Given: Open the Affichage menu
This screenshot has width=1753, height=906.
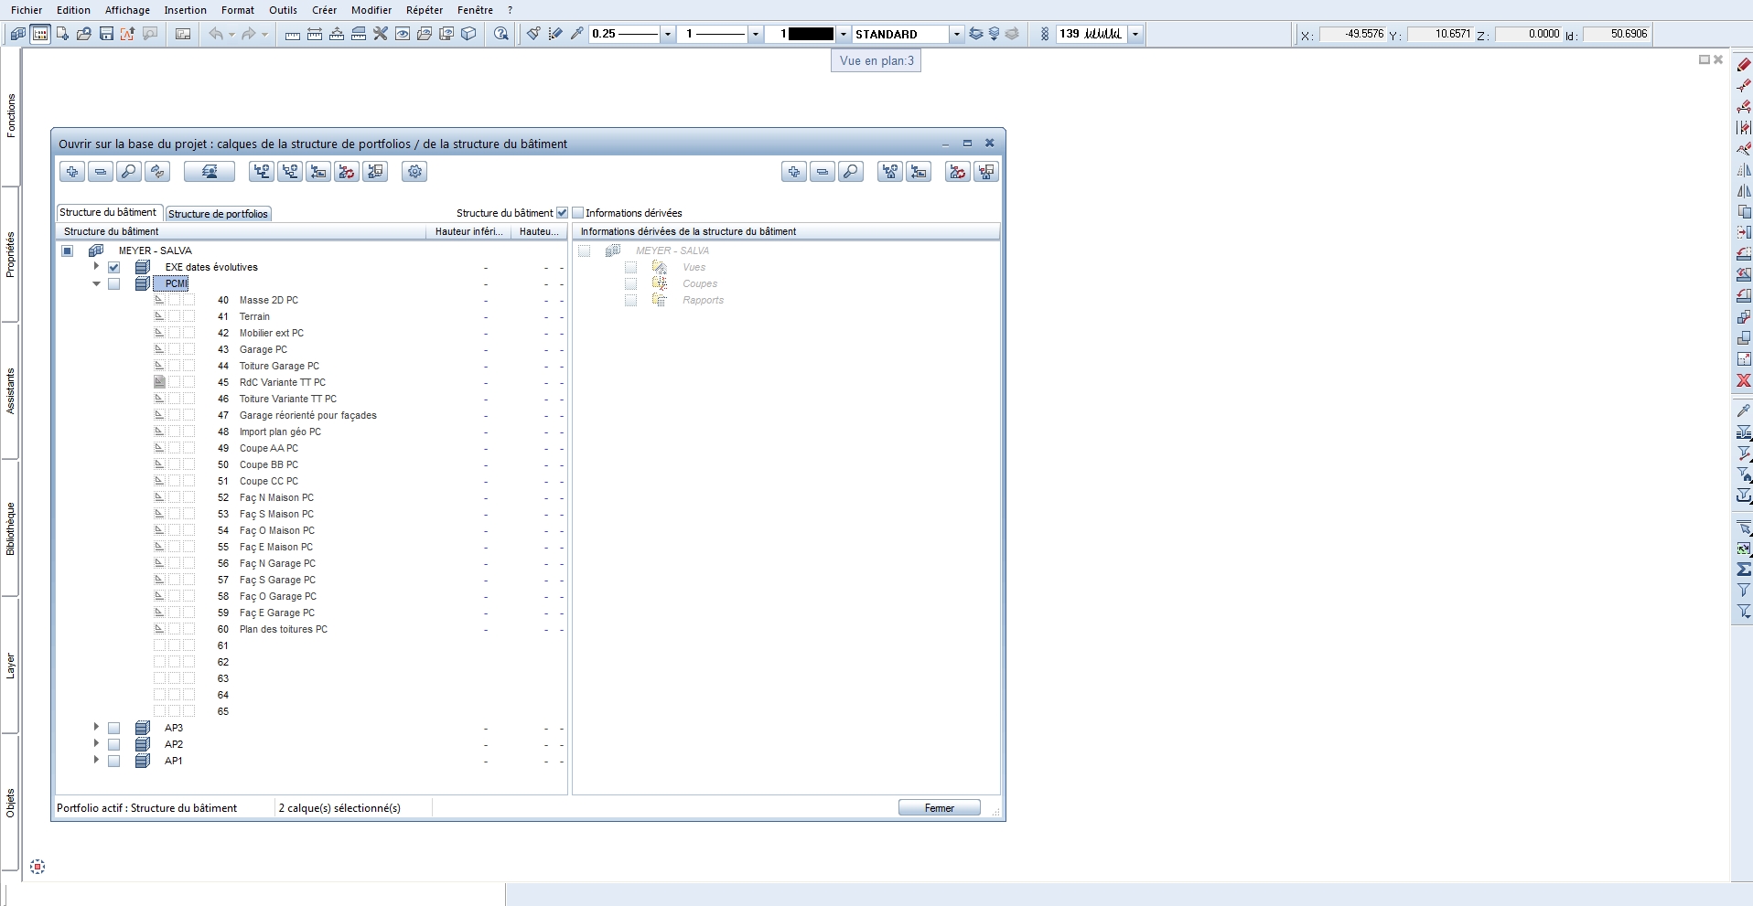Looking at the screenshot, I should (127, 10).
